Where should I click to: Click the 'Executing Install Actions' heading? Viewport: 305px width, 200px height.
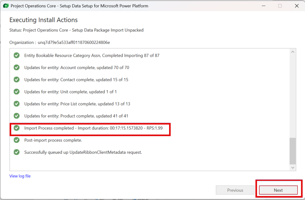coord(44,20)
